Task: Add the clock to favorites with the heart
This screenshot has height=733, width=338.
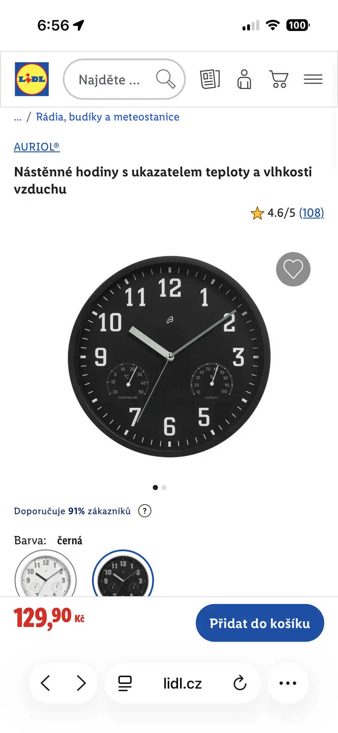Action: click(293, 269)
